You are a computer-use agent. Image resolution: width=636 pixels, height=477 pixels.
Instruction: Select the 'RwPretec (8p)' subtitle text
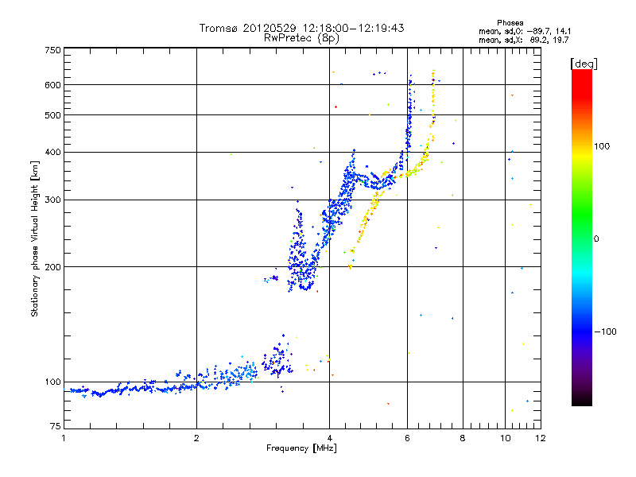pos(301,38)
